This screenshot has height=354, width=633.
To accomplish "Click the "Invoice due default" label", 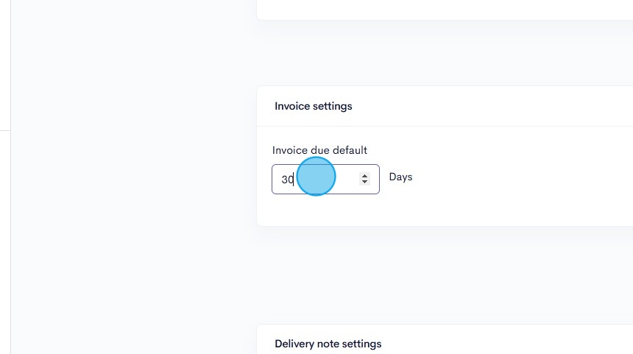I will pyautogui.click(x=319, y=150).
